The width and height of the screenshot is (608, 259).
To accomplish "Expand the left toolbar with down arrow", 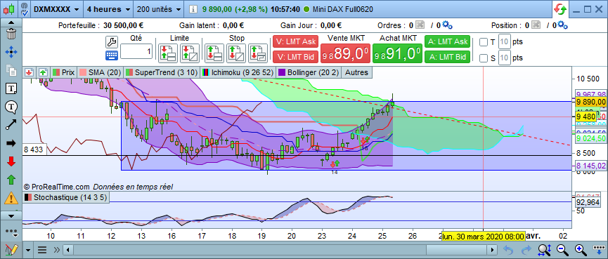I will click(x=11, y=215).
